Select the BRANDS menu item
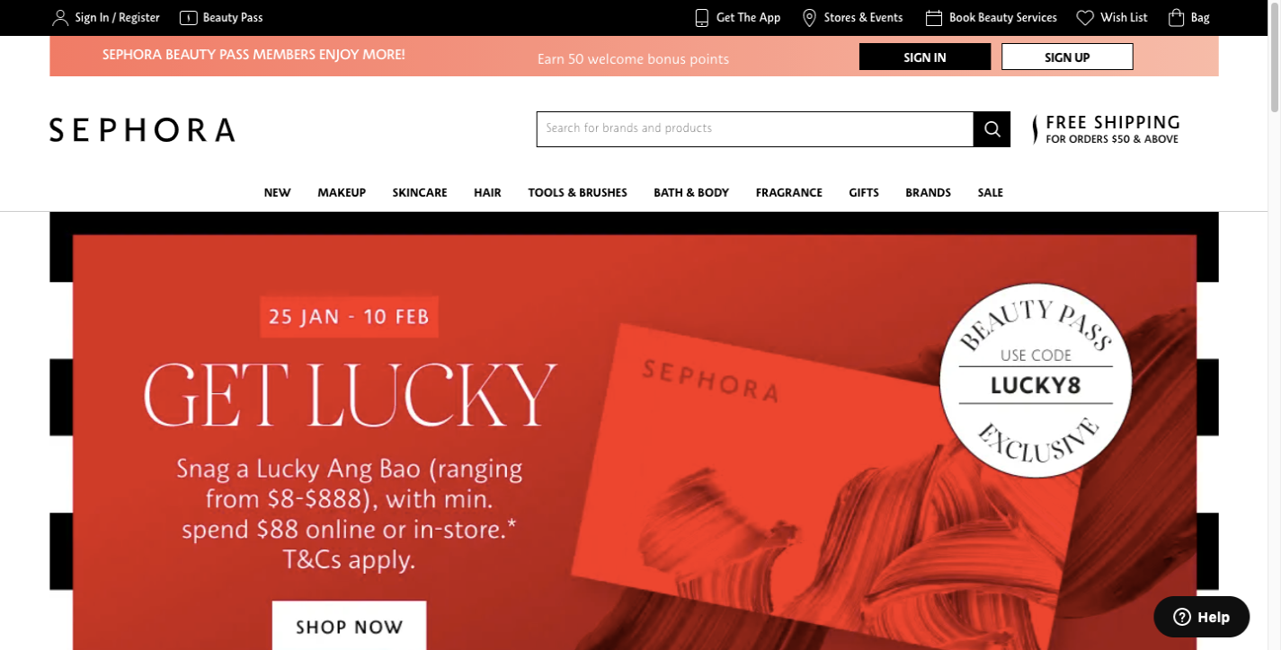Screen dimensions: 1281x650 928,192
